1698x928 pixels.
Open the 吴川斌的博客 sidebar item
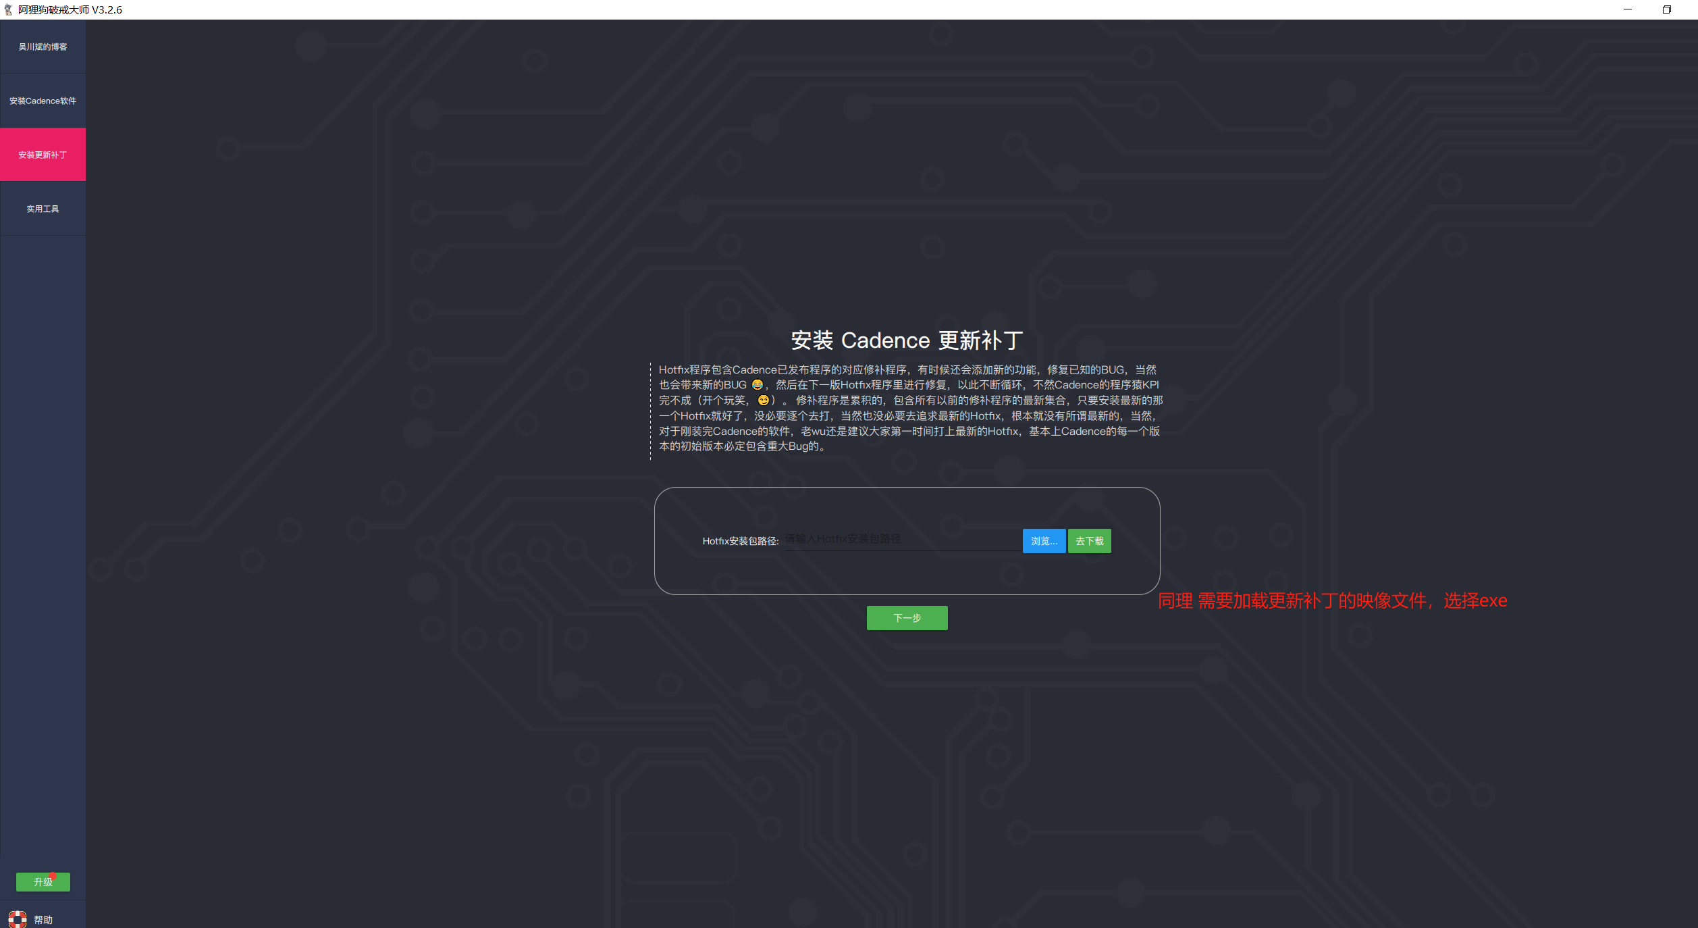click(43, 47)
